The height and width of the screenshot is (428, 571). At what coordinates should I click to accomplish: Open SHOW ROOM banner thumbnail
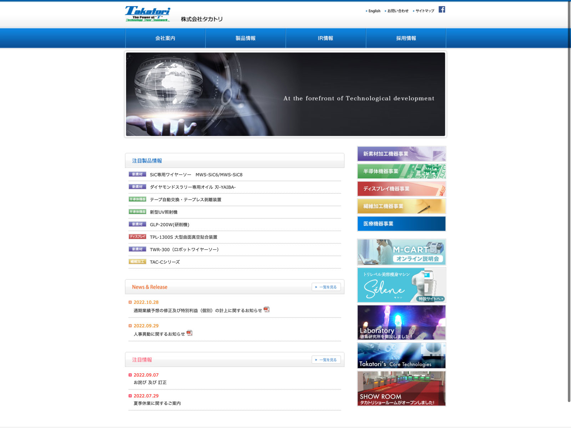(x=401, y=388)
